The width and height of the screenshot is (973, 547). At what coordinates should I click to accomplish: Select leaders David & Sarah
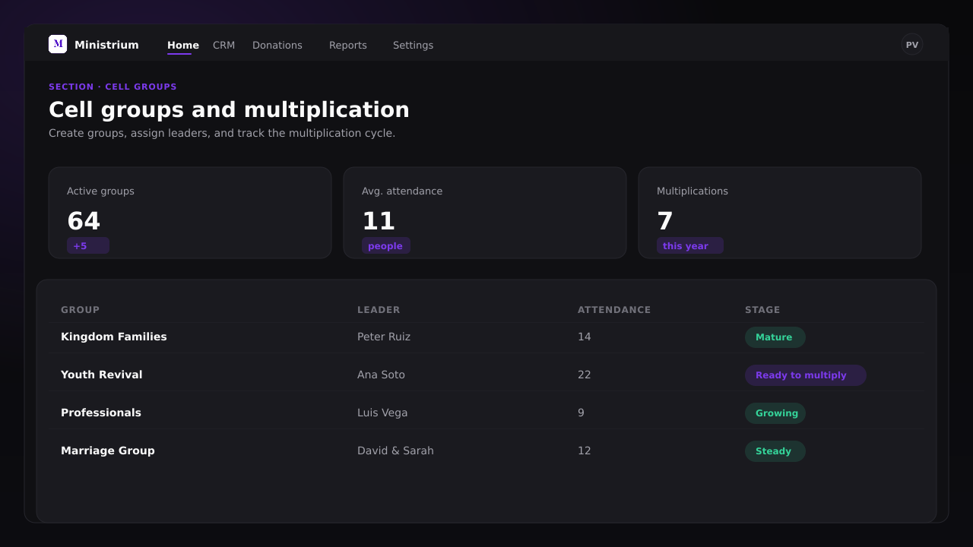(x=395, y=451)
